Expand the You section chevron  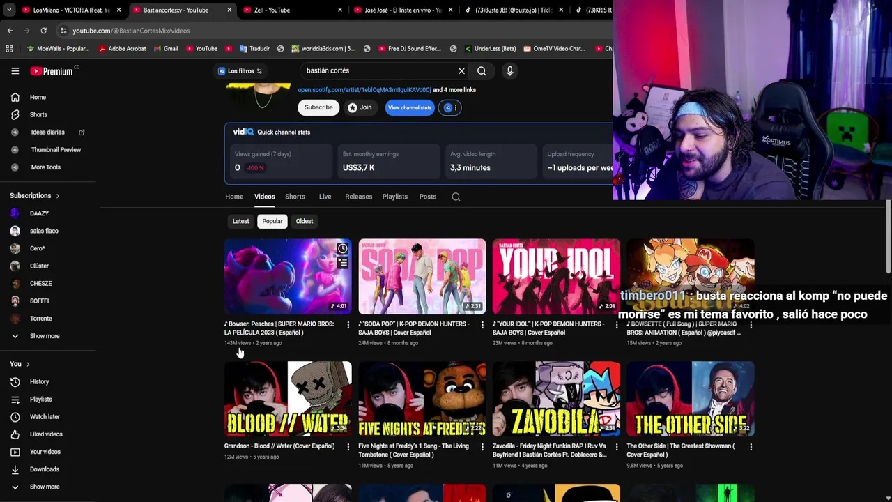click(x=28, y=364)
